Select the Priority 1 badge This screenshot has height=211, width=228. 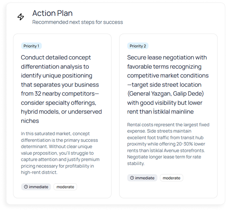click(x=31, y=46)
